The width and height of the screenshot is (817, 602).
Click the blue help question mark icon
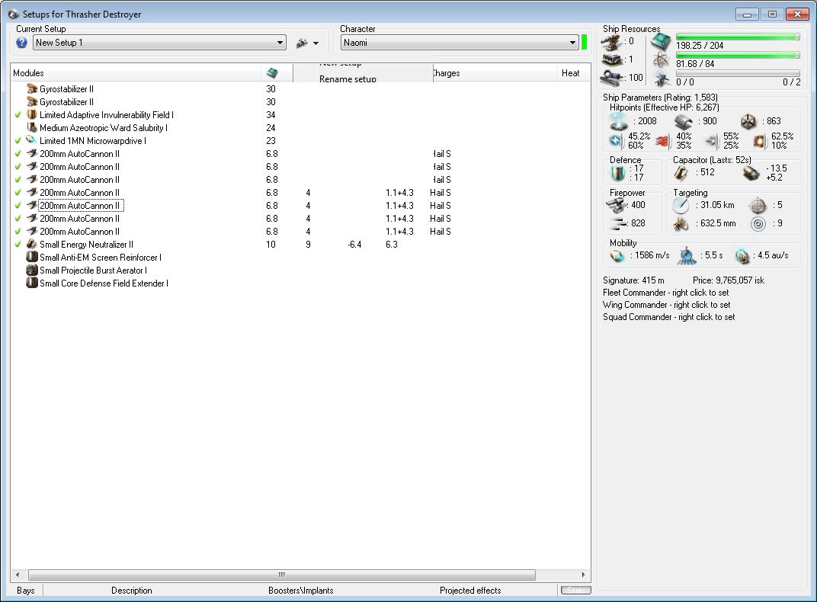coord(21,43)
